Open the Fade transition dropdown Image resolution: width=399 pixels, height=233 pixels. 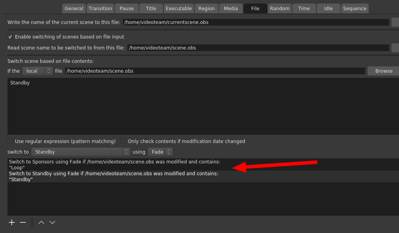point(160,152)
